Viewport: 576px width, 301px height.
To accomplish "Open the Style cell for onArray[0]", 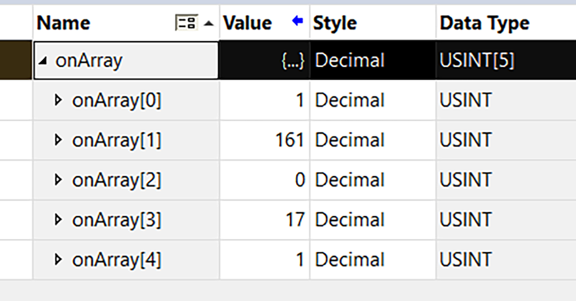I will [x=350, y=101].
